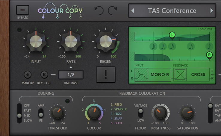Click the green L delay marker
This screenshot has height=136, width=221.
pyautogui.click(x=172, y=35)
